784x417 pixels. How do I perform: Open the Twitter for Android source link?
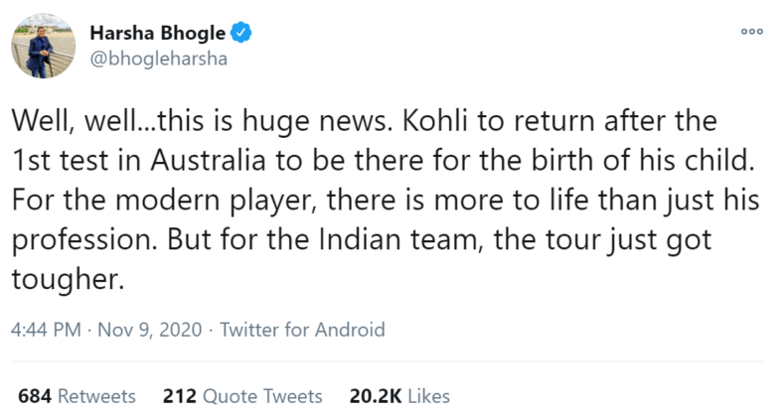click(x=302, y=330)
